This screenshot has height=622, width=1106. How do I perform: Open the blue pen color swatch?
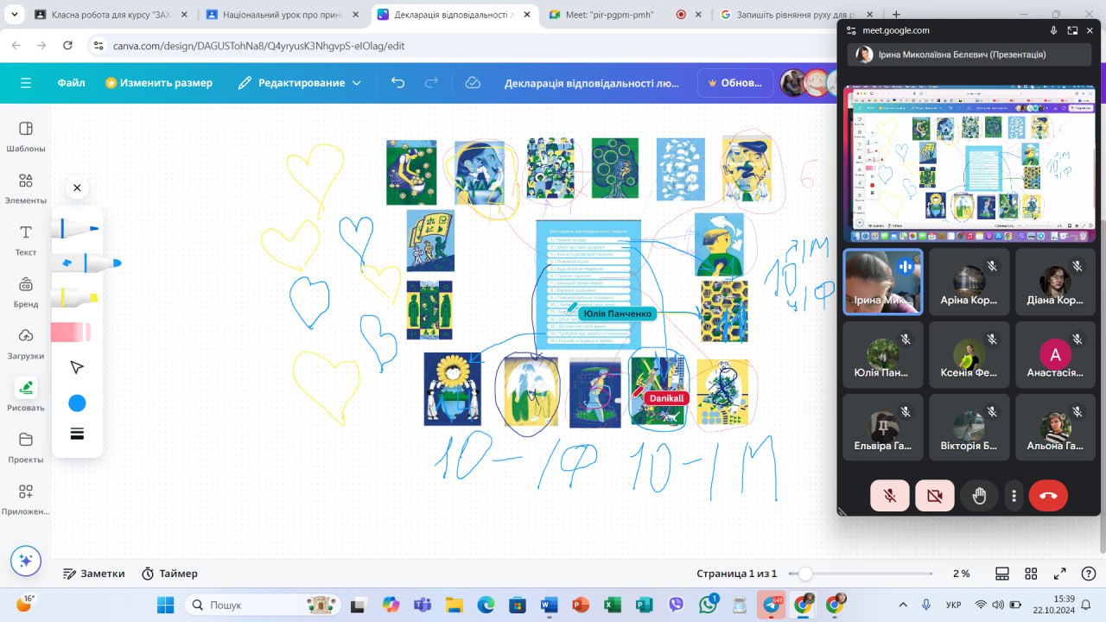point(77,403)
